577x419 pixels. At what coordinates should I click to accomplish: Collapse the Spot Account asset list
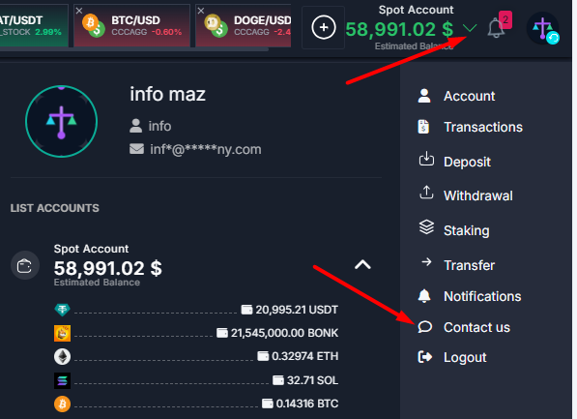tap(362, 264)
